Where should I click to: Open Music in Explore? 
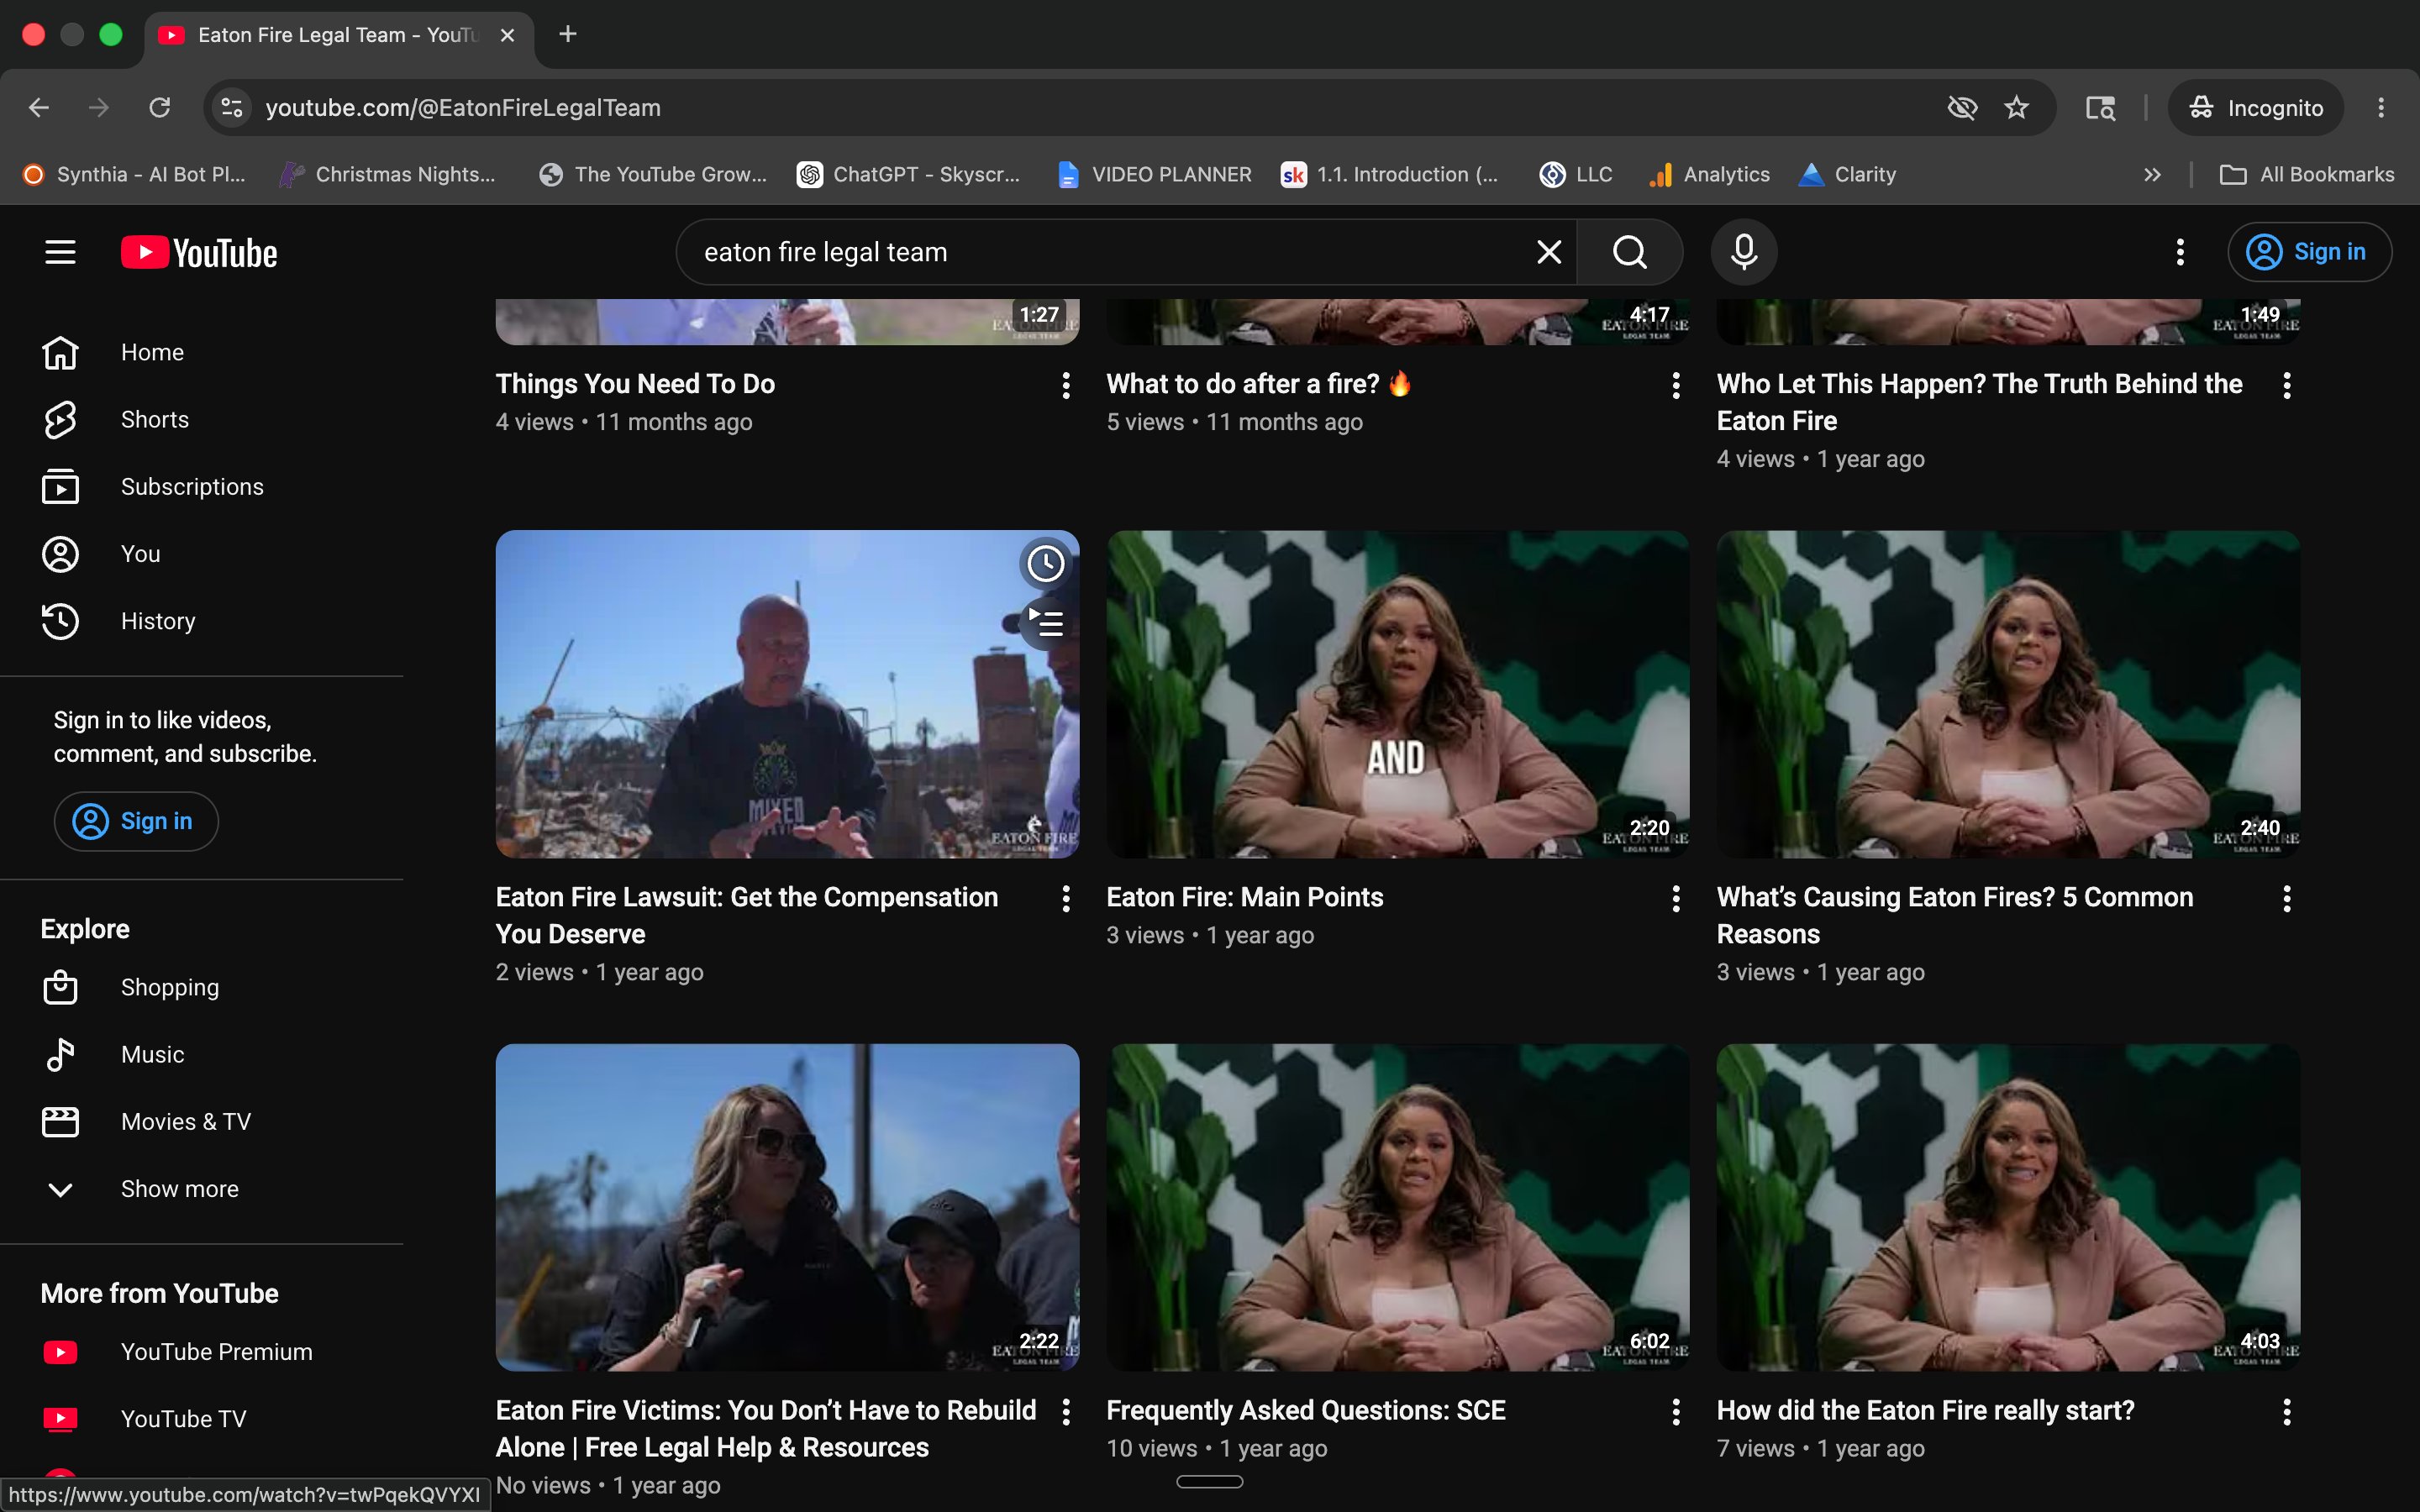(202, 1055)
